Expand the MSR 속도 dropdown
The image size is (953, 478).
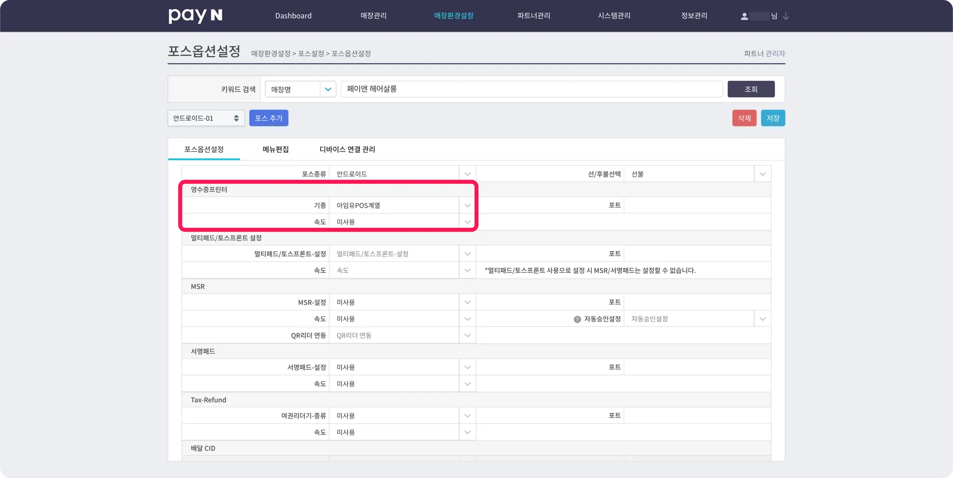click(x=468, y=319)
